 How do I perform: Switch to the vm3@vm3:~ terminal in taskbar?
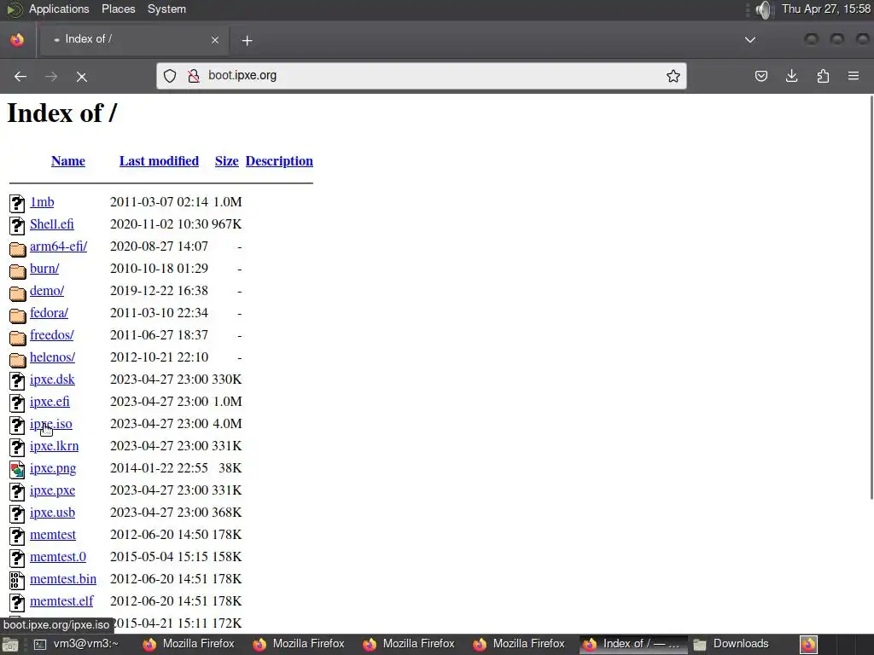[77, 645]
